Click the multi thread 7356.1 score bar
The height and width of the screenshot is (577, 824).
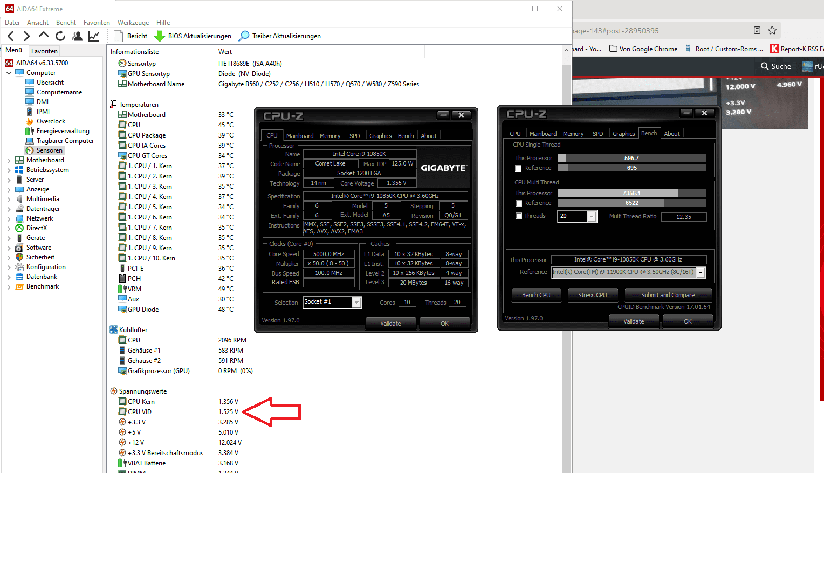coord(631,193)
